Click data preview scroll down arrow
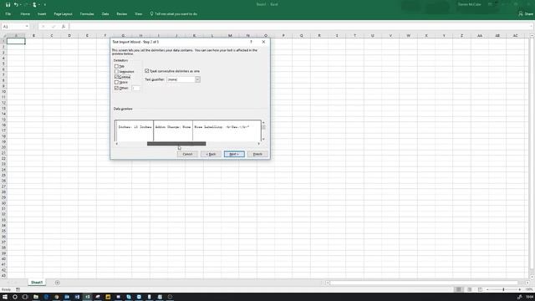This screenshot has width=535, height=301. 263,140
